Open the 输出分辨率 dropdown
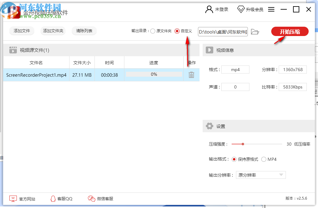 [x=282, y=175]
